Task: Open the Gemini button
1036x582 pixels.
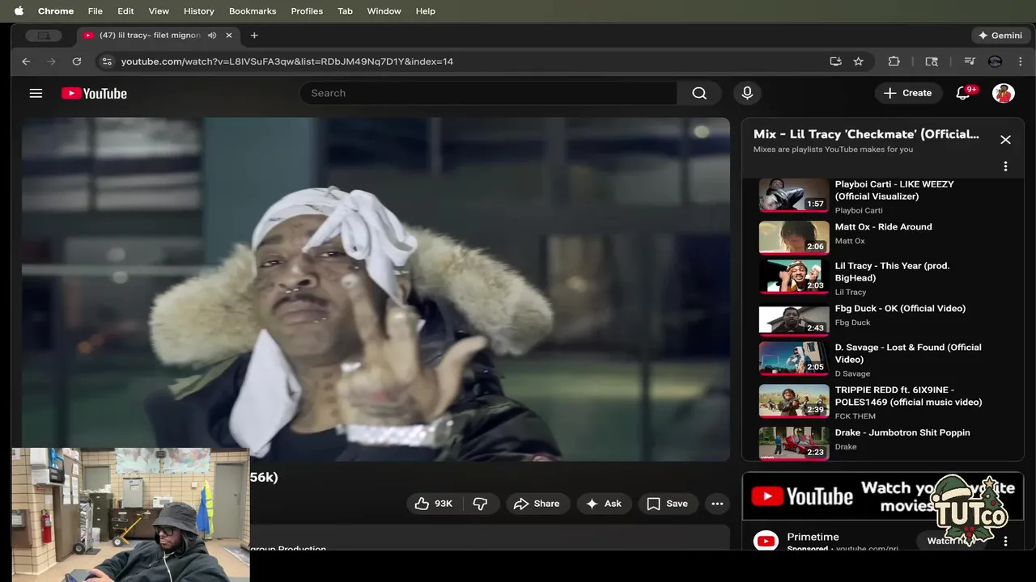Action: point(1000,36)
